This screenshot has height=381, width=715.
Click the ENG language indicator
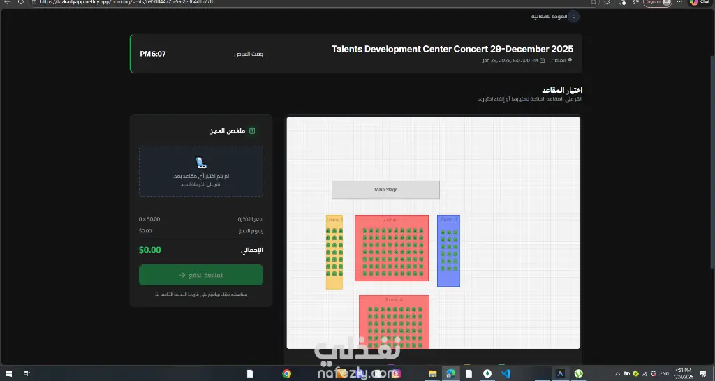pyautogui.click(x=665, y=374)
